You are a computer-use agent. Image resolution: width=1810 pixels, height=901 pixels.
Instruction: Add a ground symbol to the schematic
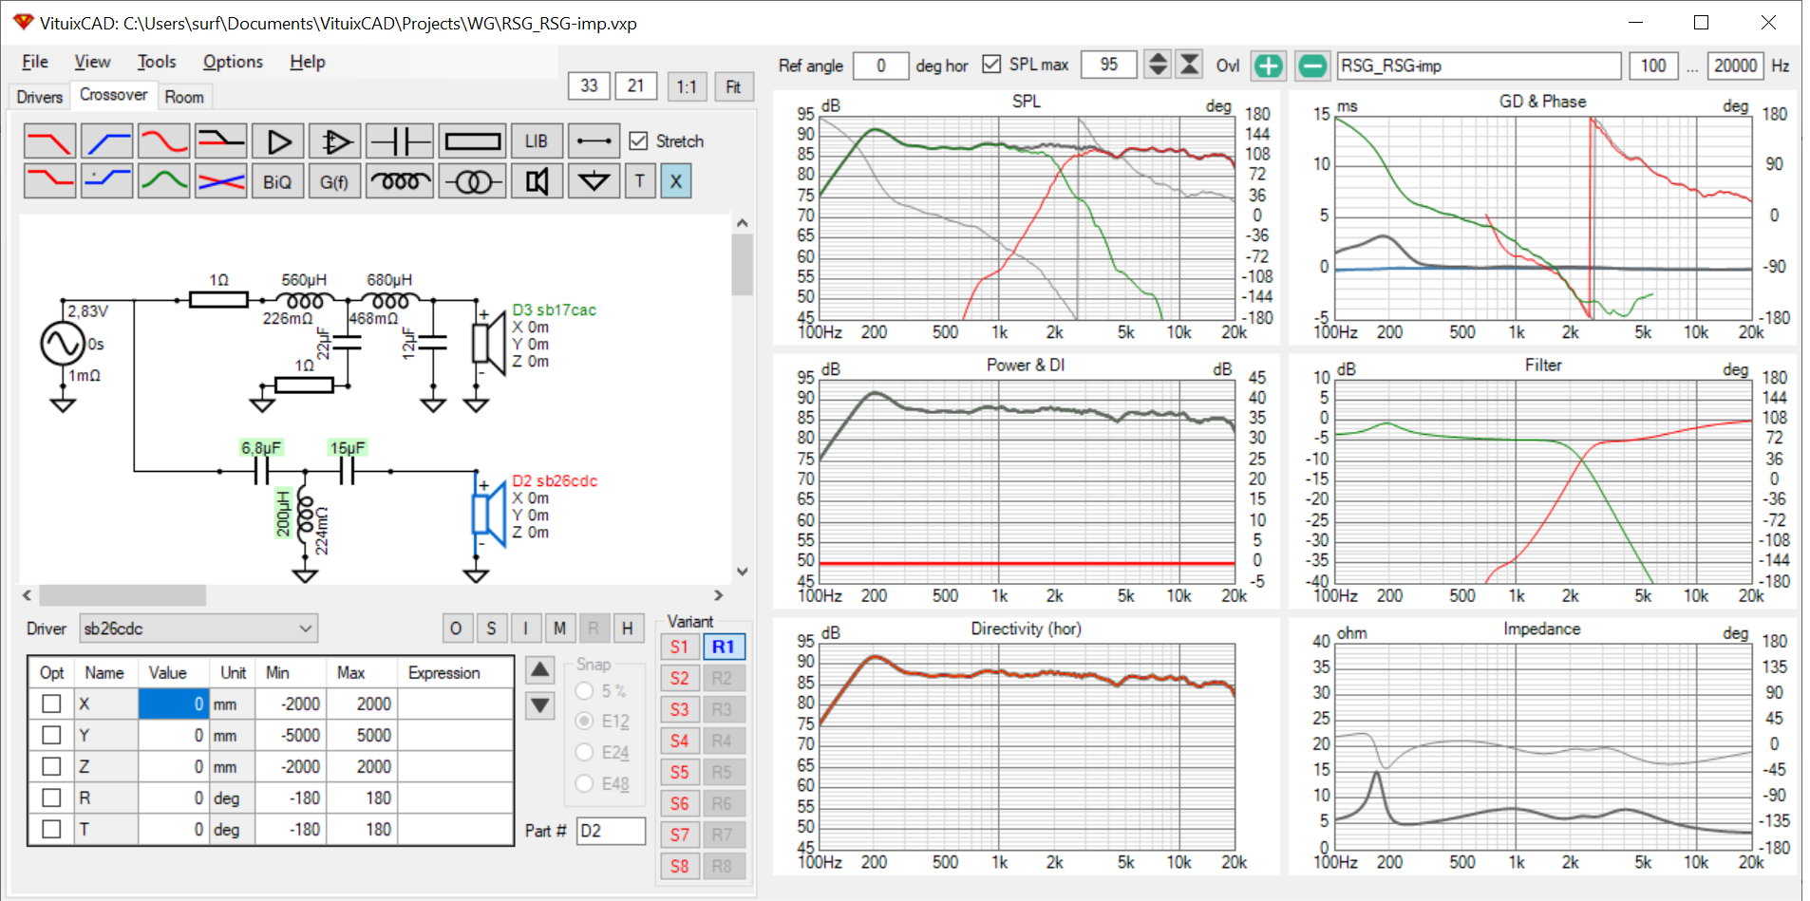594,181
